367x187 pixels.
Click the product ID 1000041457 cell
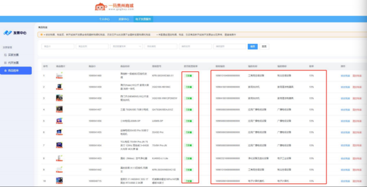coord(95,110)
